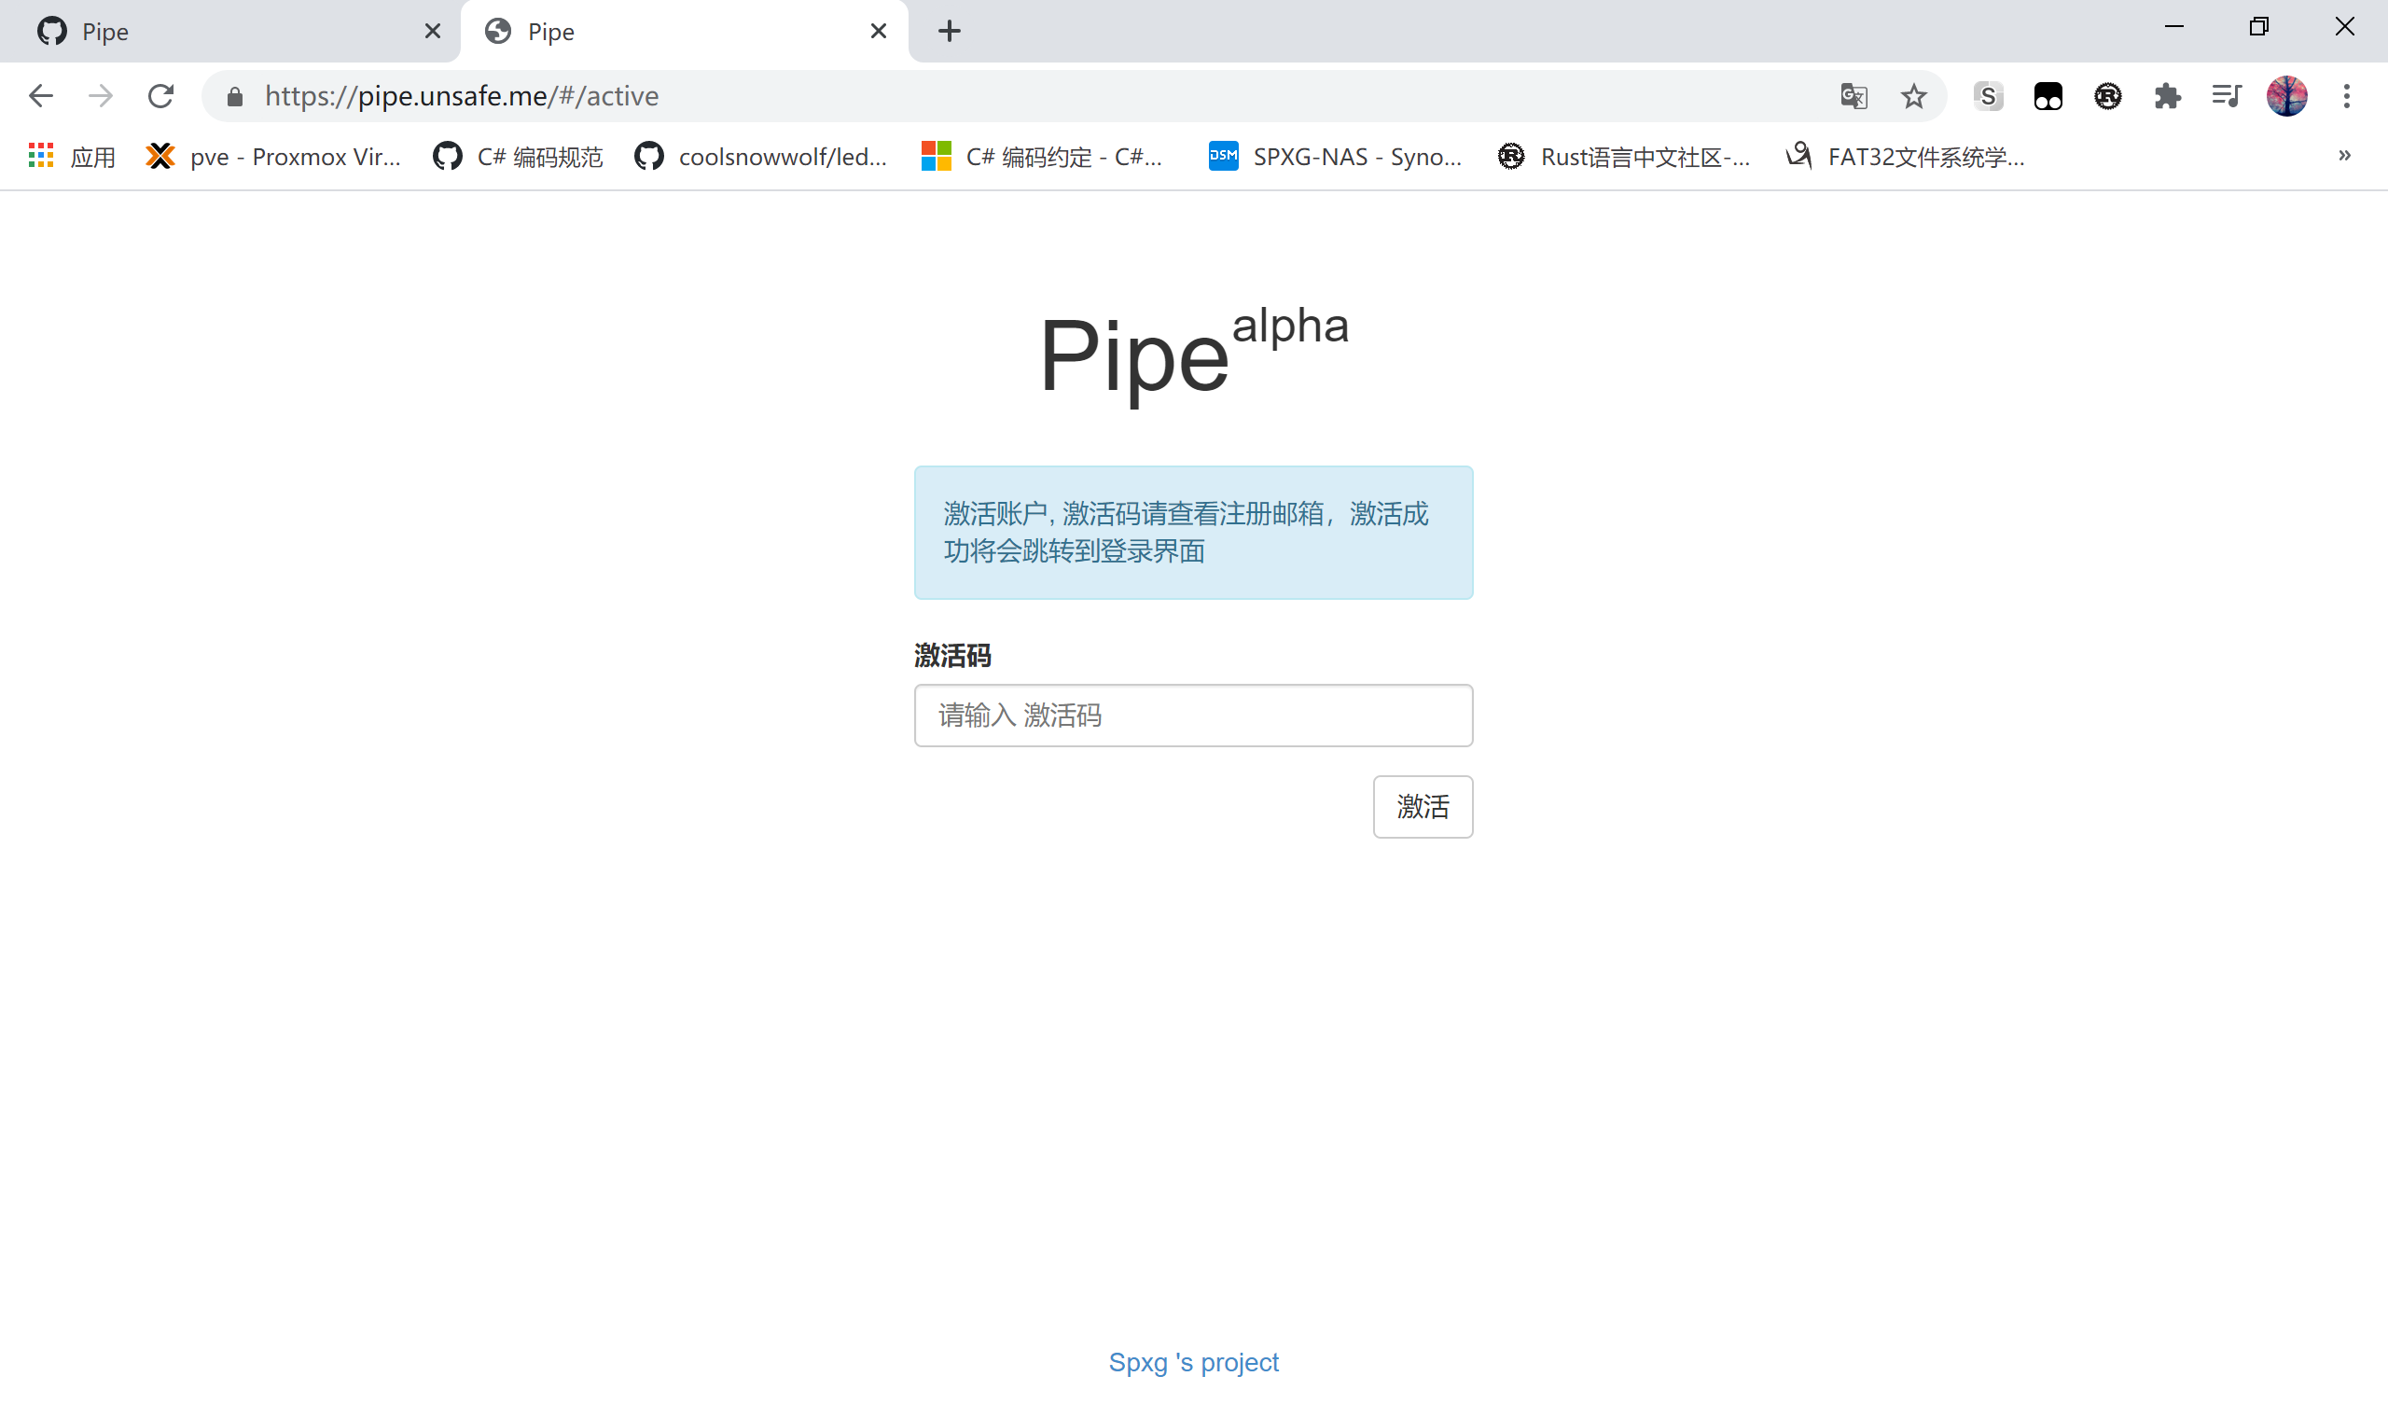Open the Google Translate page icon
2388x1418 pixels.
(x=1853, y=95)
